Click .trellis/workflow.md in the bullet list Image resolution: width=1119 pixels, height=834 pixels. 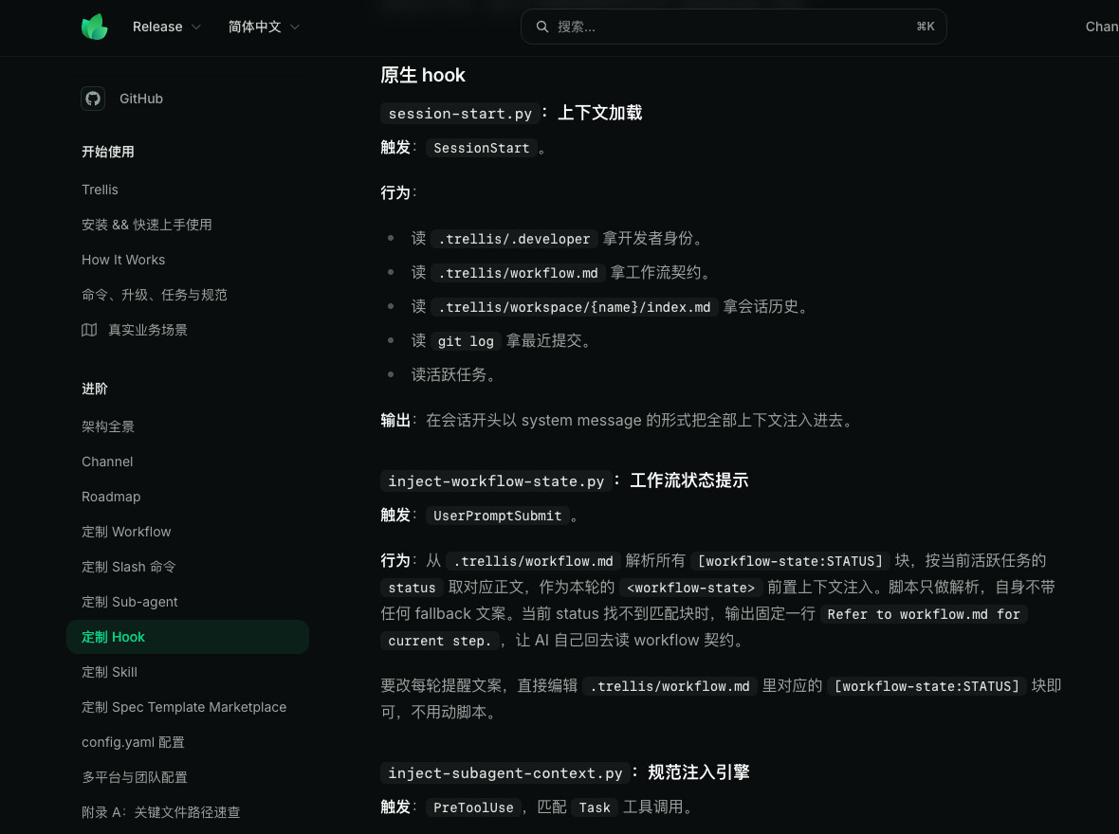click(518, 273)
